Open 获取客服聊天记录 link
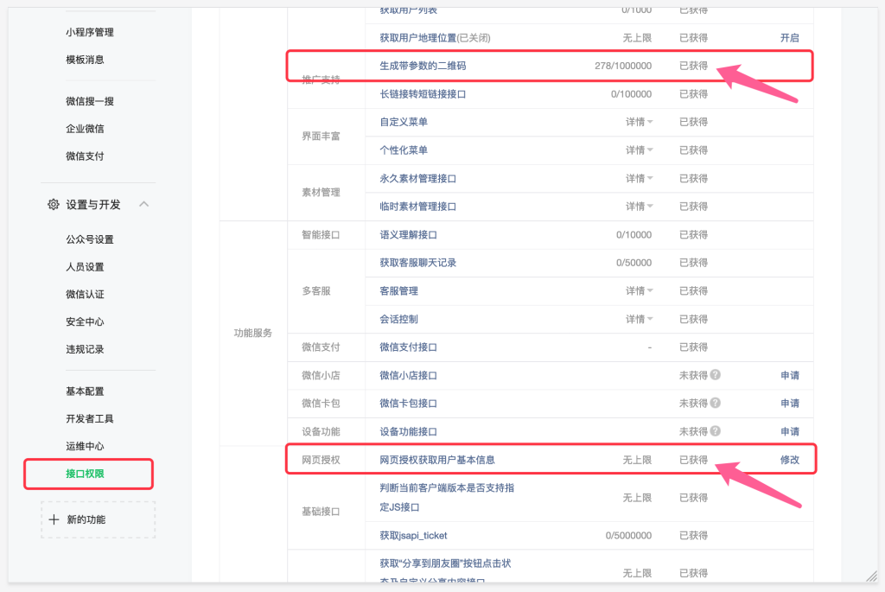The image size is (885, 592). coord(417,263)
